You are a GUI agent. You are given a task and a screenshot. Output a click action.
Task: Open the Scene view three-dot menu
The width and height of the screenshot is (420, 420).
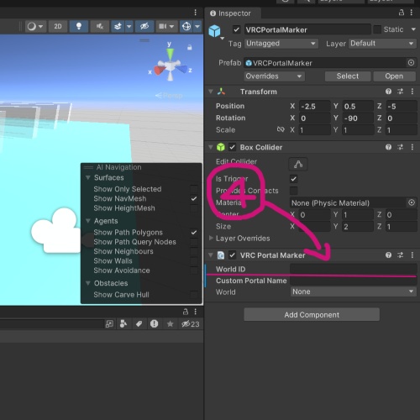pyautogui.click(x=196, y=13)
